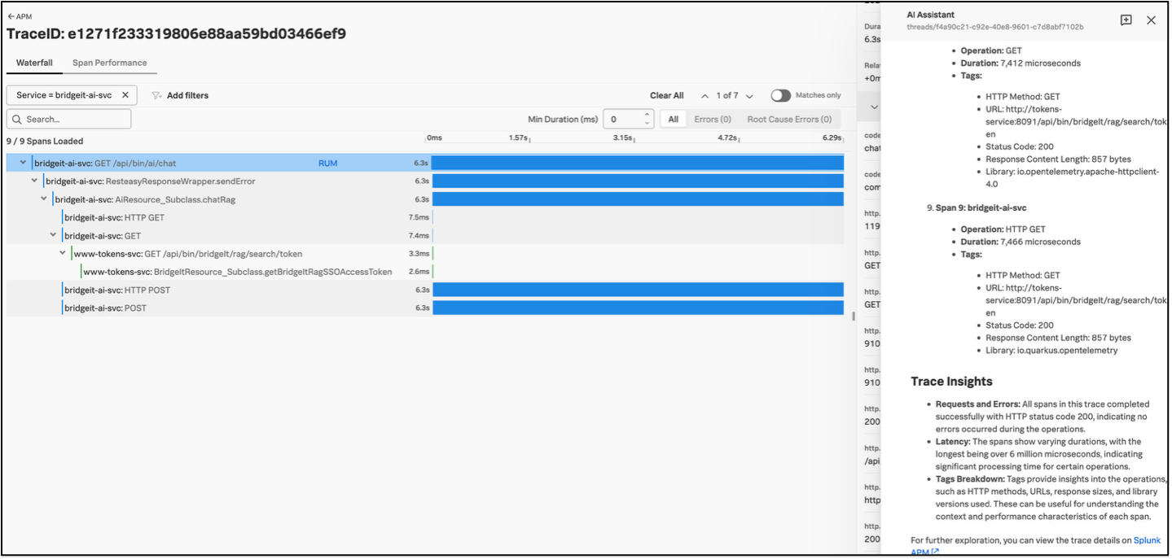Viewport: 1172px width, 559px height.
Task: Filter spans by Errors (0)
Action: 712,119
